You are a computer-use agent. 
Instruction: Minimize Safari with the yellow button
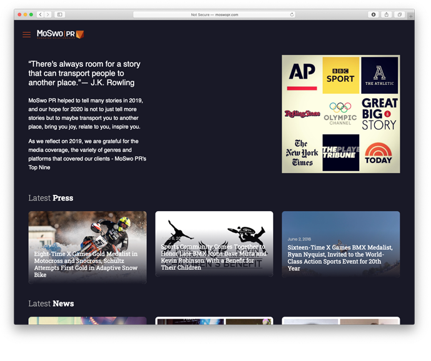(x=25, y=14)
